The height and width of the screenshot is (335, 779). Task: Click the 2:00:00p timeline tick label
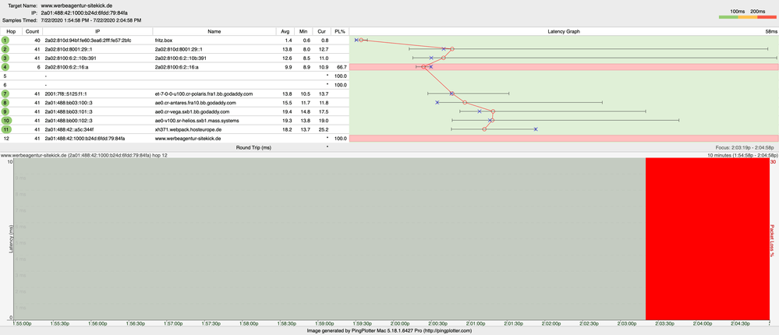[399, 323]
